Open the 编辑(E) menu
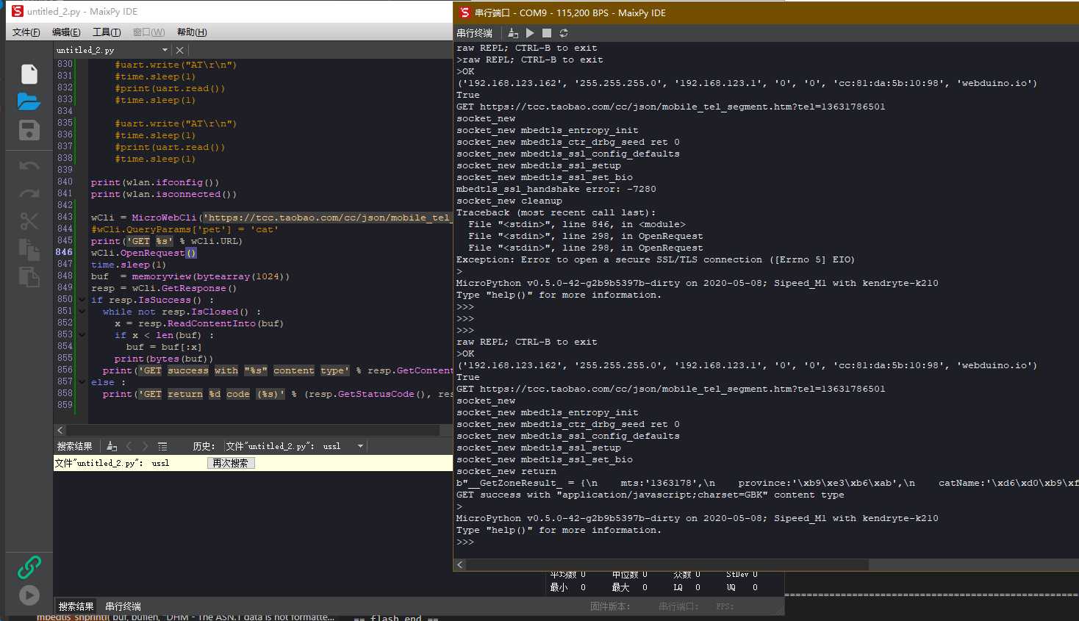The width and height of the screenshot is (1079, 621). [66, 32]
